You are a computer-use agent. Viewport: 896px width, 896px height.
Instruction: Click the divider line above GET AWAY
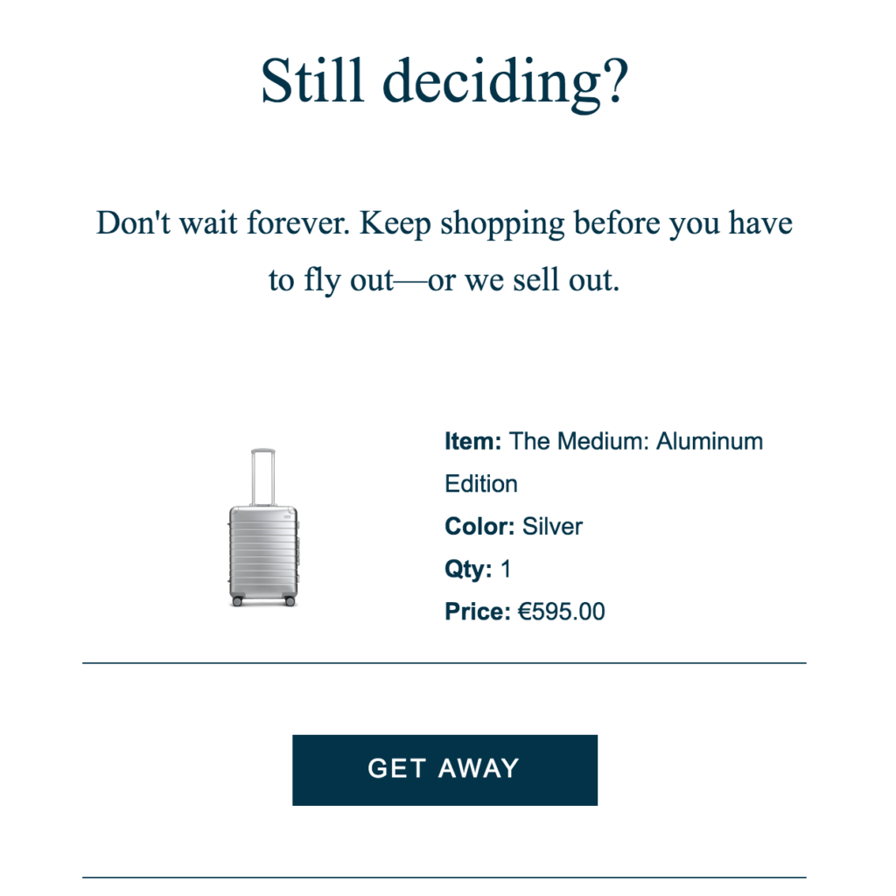(444, 661)
